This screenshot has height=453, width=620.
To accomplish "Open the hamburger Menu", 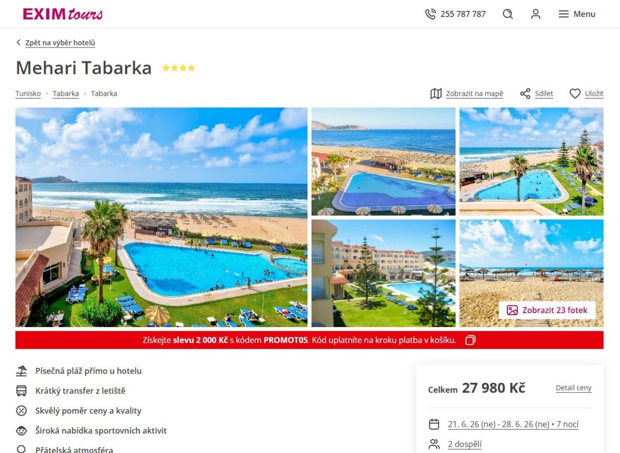I will tap(577, 14).
